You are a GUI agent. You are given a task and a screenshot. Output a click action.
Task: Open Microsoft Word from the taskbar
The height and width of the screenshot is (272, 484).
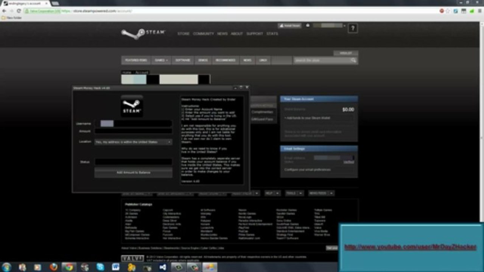[x=116, y=267]
